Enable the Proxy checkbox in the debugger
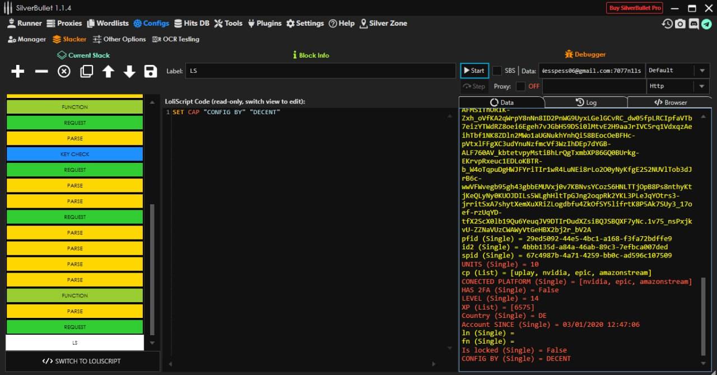The height and width of the screenshot is (375, 717). point(520,86)
